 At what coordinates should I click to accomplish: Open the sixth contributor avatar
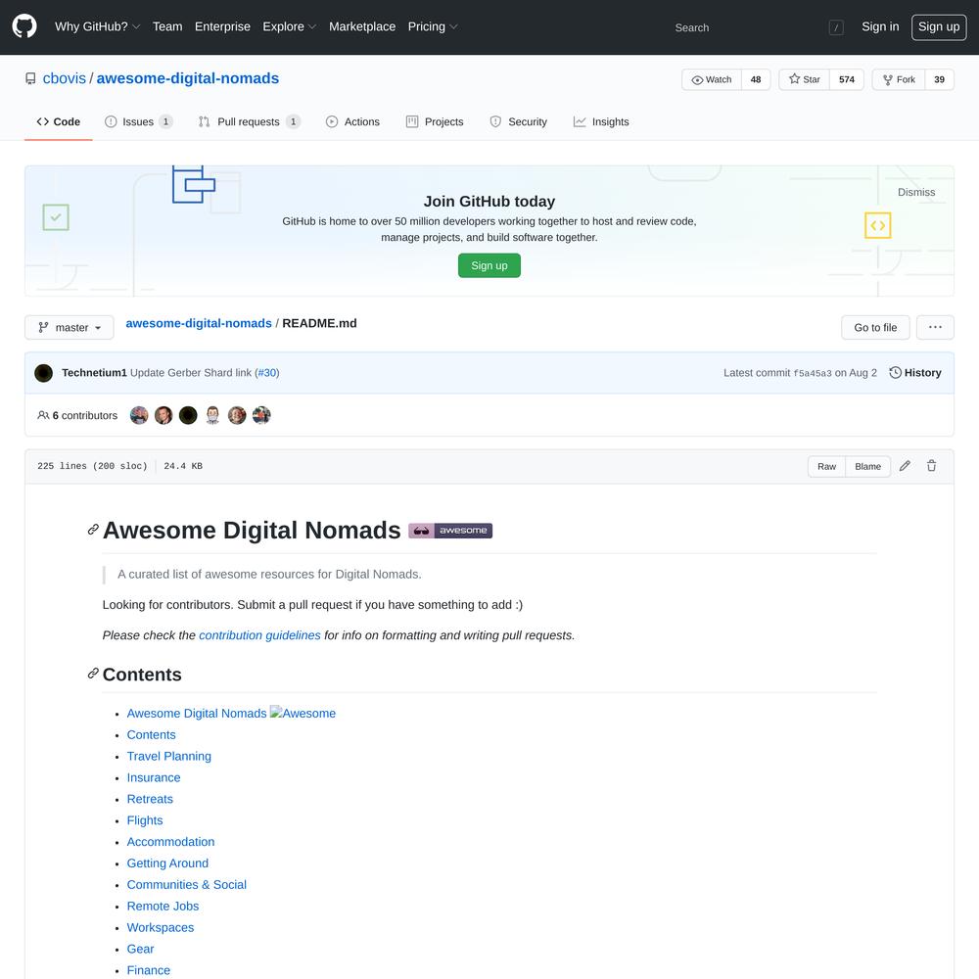(261, 415)
